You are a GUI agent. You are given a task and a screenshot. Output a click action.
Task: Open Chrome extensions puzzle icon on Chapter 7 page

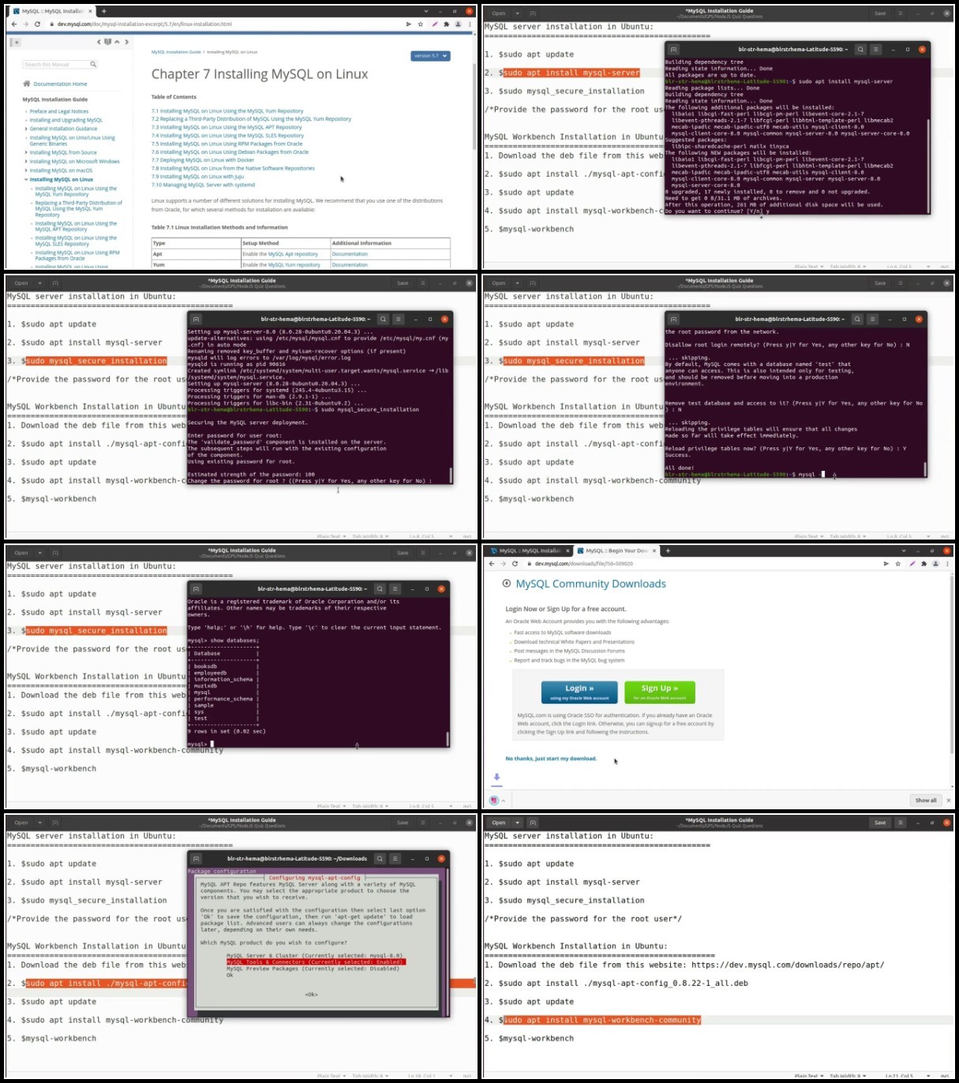pos(446,24)
